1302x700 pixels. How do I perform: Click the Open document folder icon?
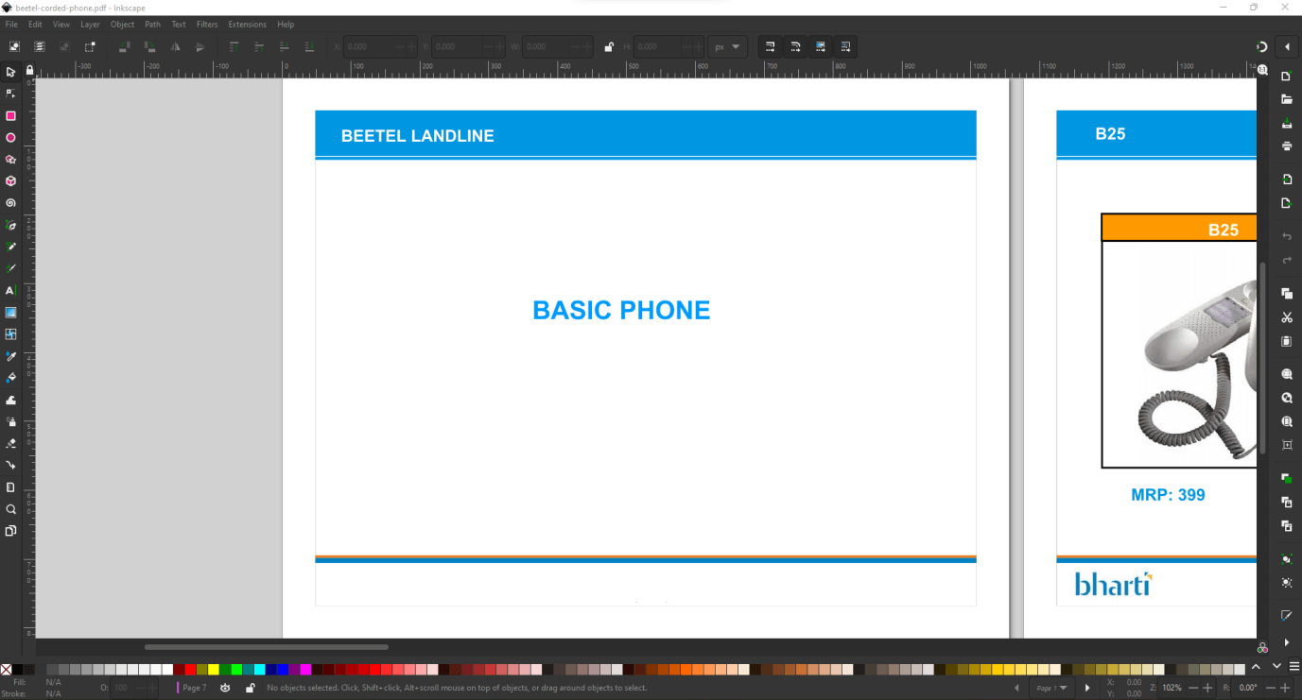click(x=1287, y=99)
